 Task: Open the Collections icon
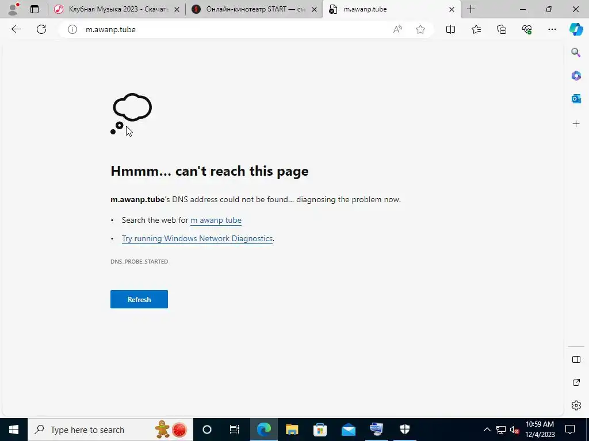click(502, 29)
